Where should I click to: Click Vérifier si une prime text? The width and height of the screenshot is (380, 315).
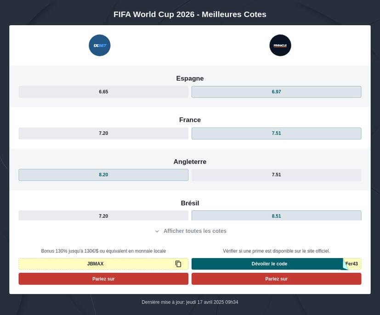click(x=276, y=251)
